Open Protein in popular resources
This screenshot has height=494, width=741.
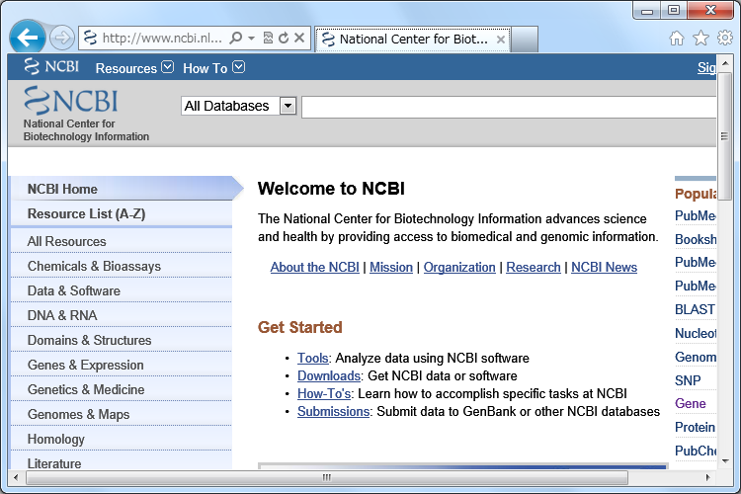pos(695,428)
